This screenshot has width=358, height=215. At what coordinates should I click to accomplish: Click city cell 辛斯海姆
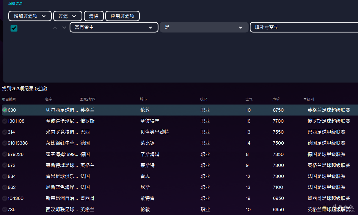pyautogui.click(x=150, y=154)
